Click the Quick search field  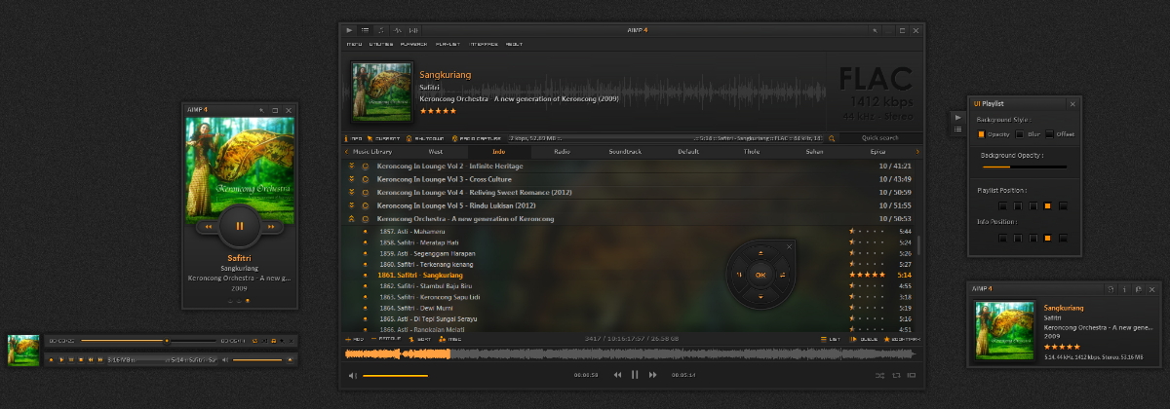click(x=880, y=138)
